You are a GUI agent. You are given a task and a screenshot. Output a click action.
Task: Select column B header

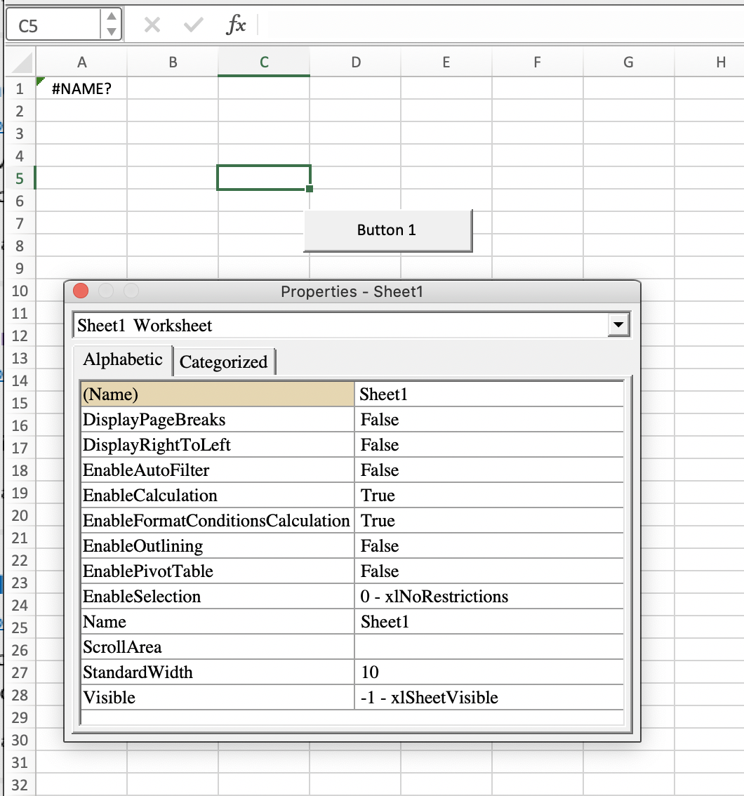point(173,62)
